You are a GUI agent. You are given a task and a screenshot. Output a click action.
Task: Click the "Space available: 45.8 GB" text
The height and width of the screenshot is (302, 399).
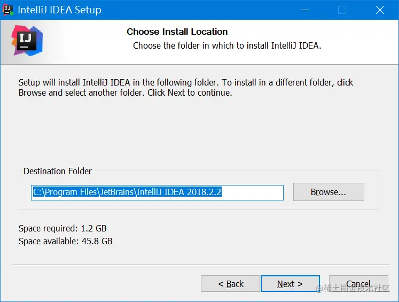65,241
